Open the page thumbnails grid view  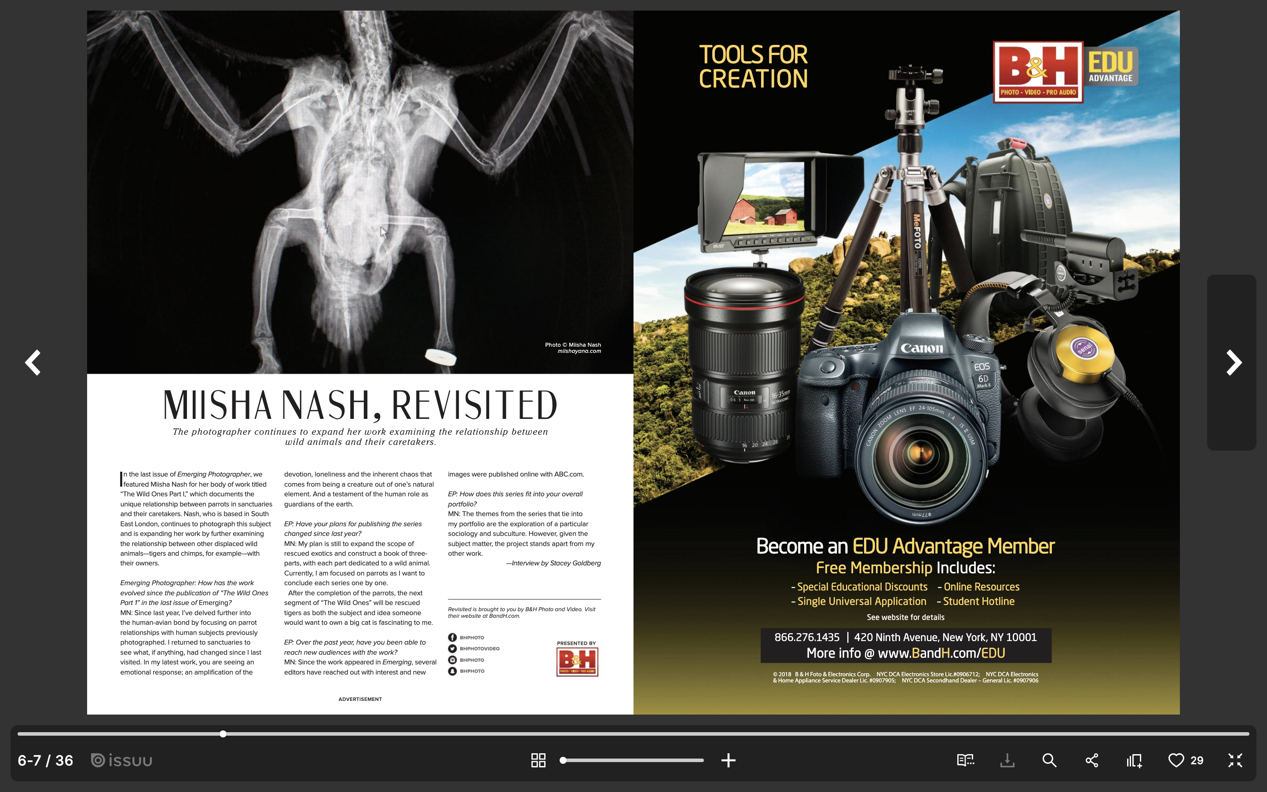538,760
